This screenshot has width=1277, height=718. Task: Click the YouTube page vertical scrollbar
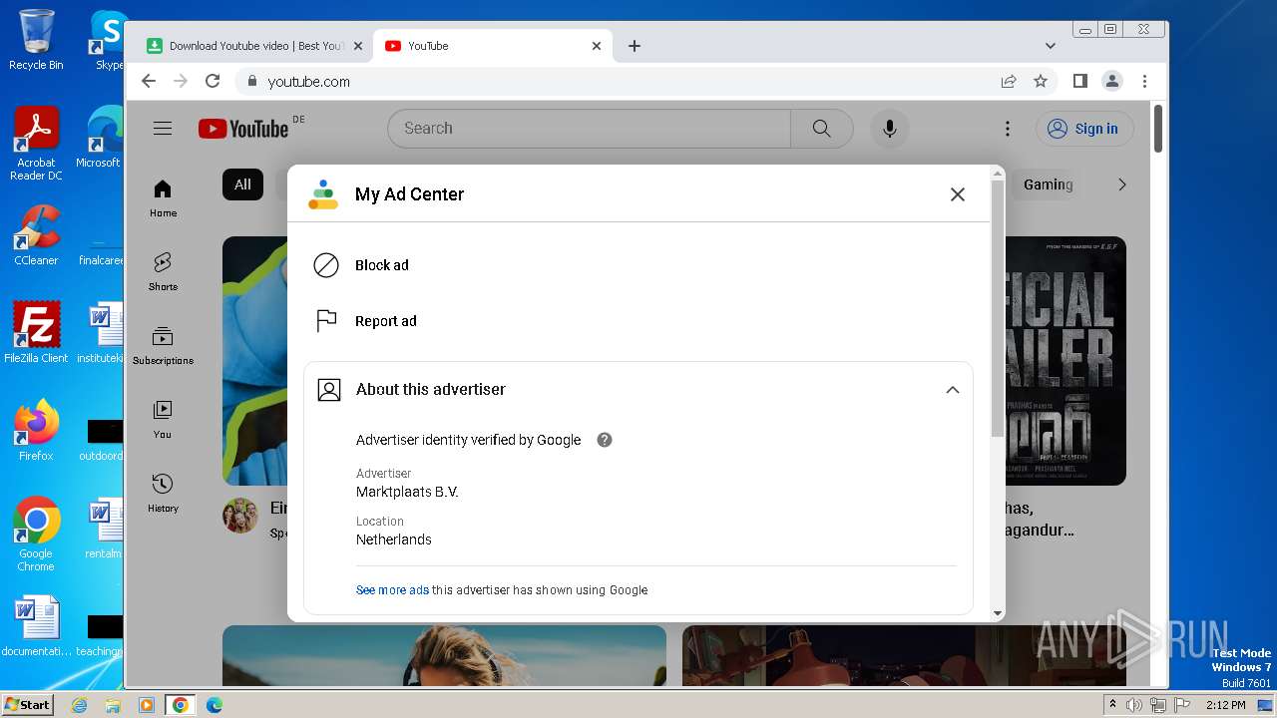[x=1158, y=128]
